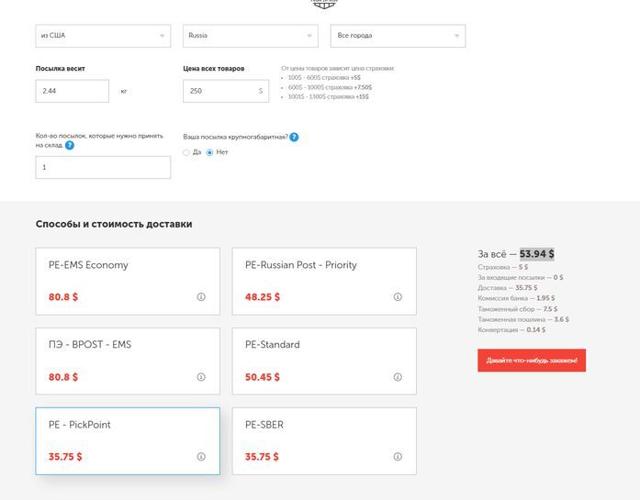View info icon on PE-SBER card
This screenshot has height=500, width=640.
(398, 457)
